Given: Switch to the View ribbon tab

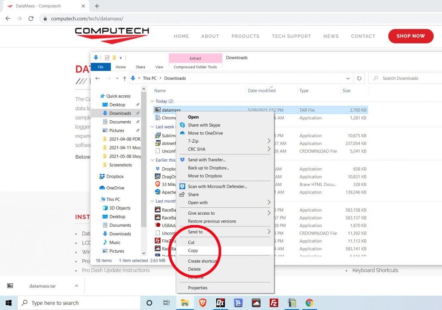Looking at the screenshot, I should click(159, 67).
